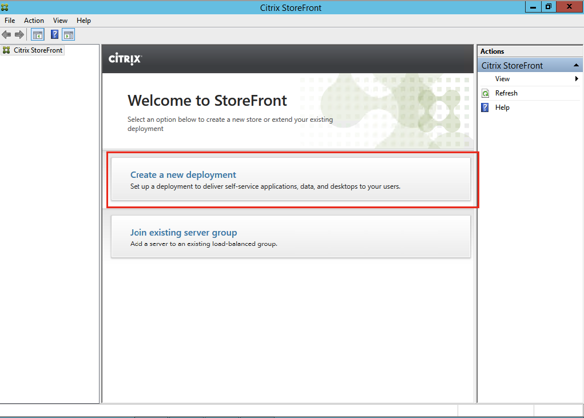Screen dimensions: 584x418
Task: Toggle the Action pane toolbar icon
Action: click(69, 35)
